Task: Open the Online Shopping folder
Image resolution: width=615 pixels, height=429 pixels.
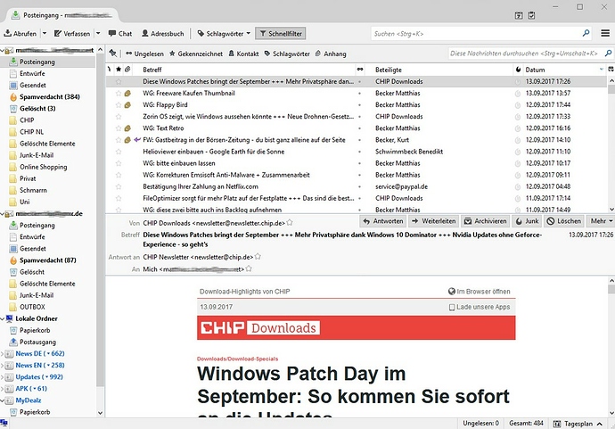Action: pos(43,167)
